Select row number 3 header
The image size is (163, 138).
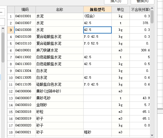click(x=11, y=30)
